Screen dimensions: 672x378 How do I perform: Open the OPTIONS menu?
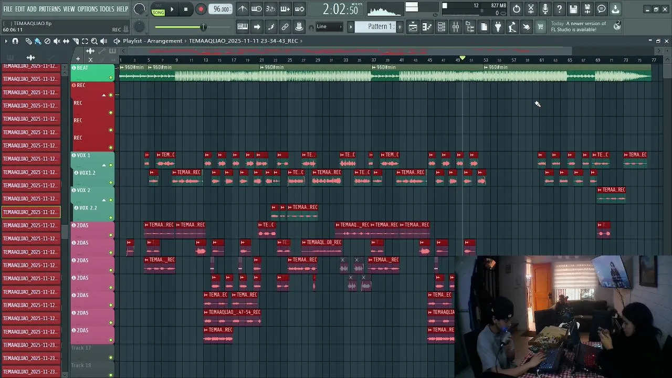click(88, 9)
